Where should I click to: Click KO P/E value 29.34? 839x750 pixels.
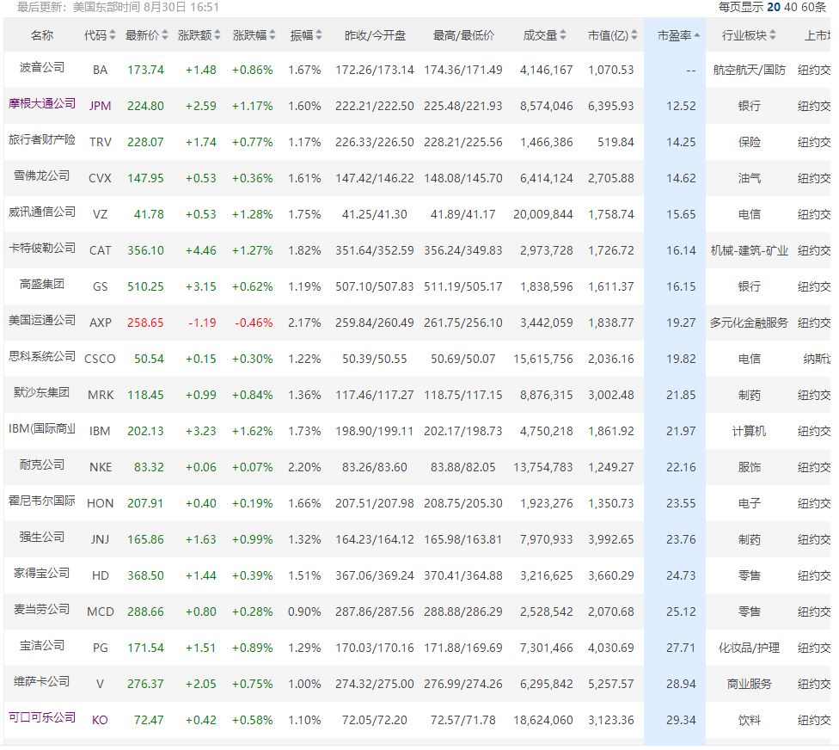point(681,721)
